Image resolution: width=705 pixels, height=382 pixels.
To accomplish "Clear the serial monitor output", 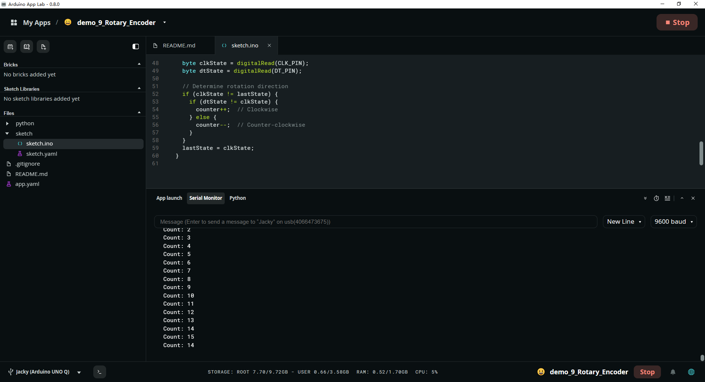I will (x=668, y=198).
